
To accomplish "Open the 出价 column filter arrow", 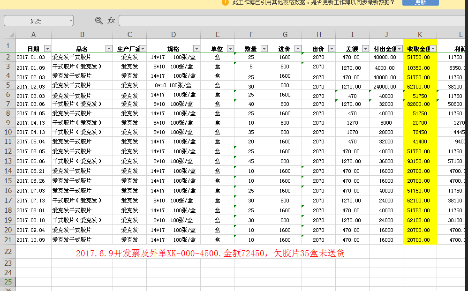I will tap(332, 49).
